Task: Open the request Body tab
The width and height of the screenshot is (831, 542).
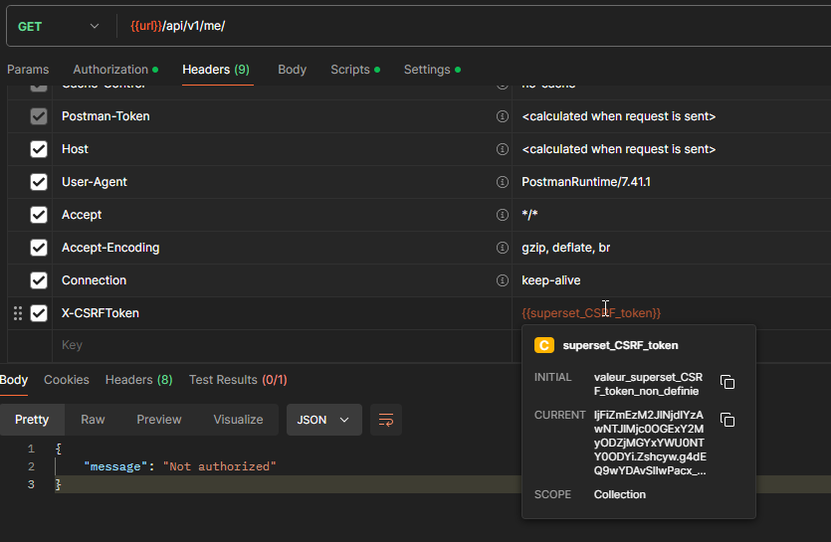Action: 292,70
